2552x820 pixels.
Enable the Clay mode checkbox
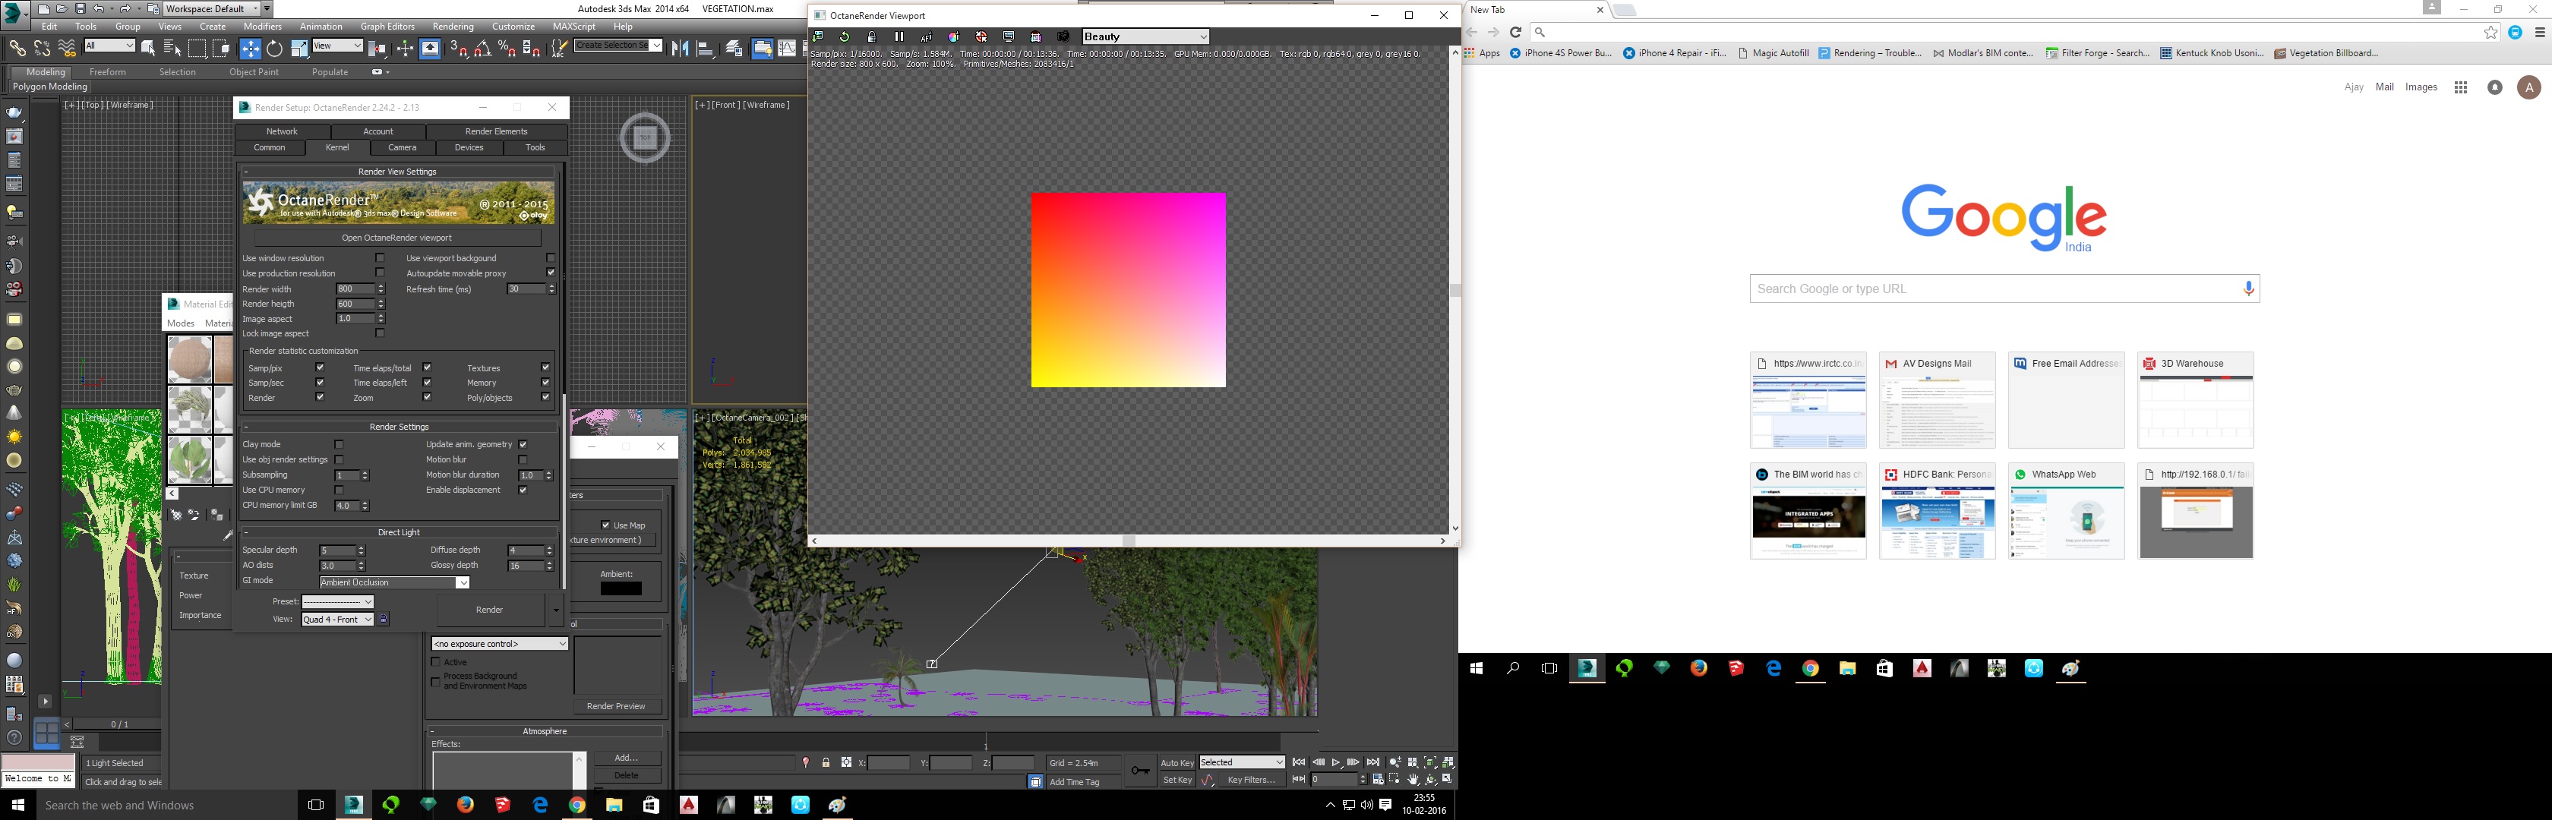339,445
